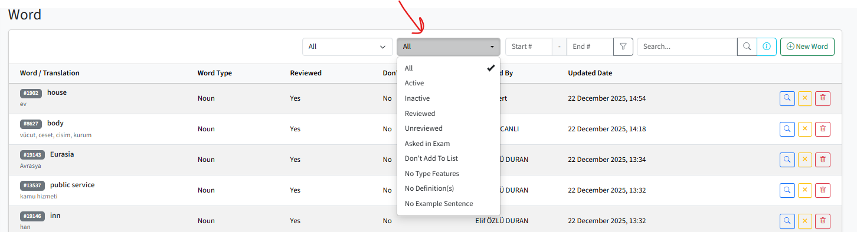The height and width of the screenshot is (232, 857).
Task: Delete the public service row
Action: pyautogui.click(x=823, y=190)
